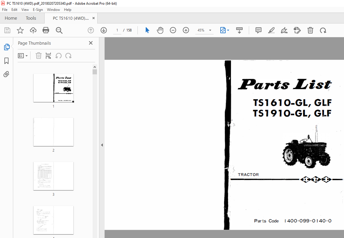This screenshot has width=344, height=238.
Task: Activate the Selection arrow tool
Action: [147, 30]
